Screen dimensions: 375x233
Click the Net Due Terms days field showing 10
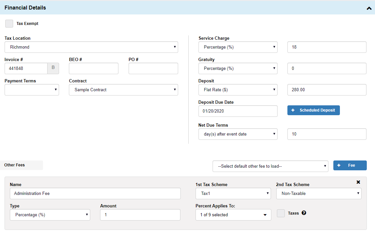pyautogui.click(x=327, y=134)
